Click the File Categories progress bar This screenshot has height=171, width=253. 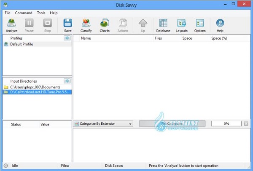click(172, 123)
